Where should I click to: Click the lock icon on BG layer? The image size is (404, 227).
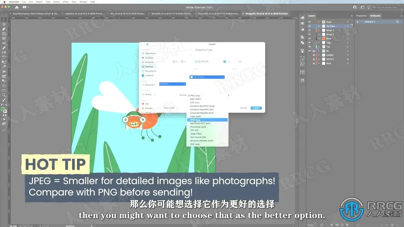coord(314,51)
